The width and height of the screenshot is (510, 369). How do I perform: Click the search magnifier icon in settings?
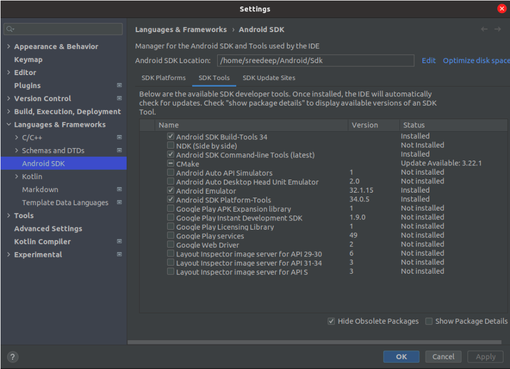[x=10, y=29]
